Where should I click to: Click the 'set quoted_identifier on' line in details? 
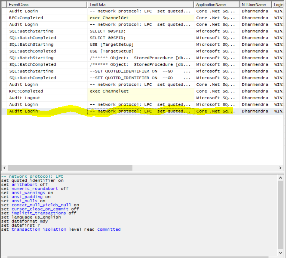32,180
